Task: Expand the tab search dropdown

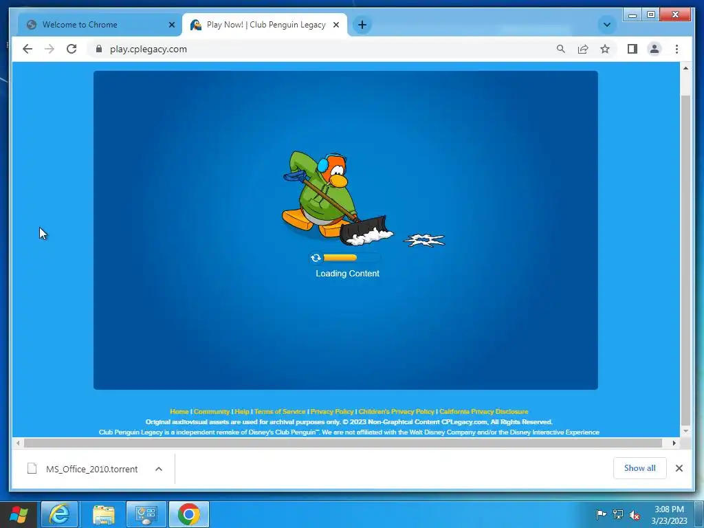Action: point(607,25)
